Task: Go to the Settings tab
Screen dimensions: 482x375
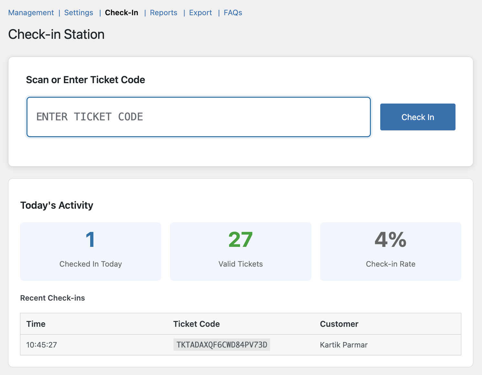Action: 79,13
